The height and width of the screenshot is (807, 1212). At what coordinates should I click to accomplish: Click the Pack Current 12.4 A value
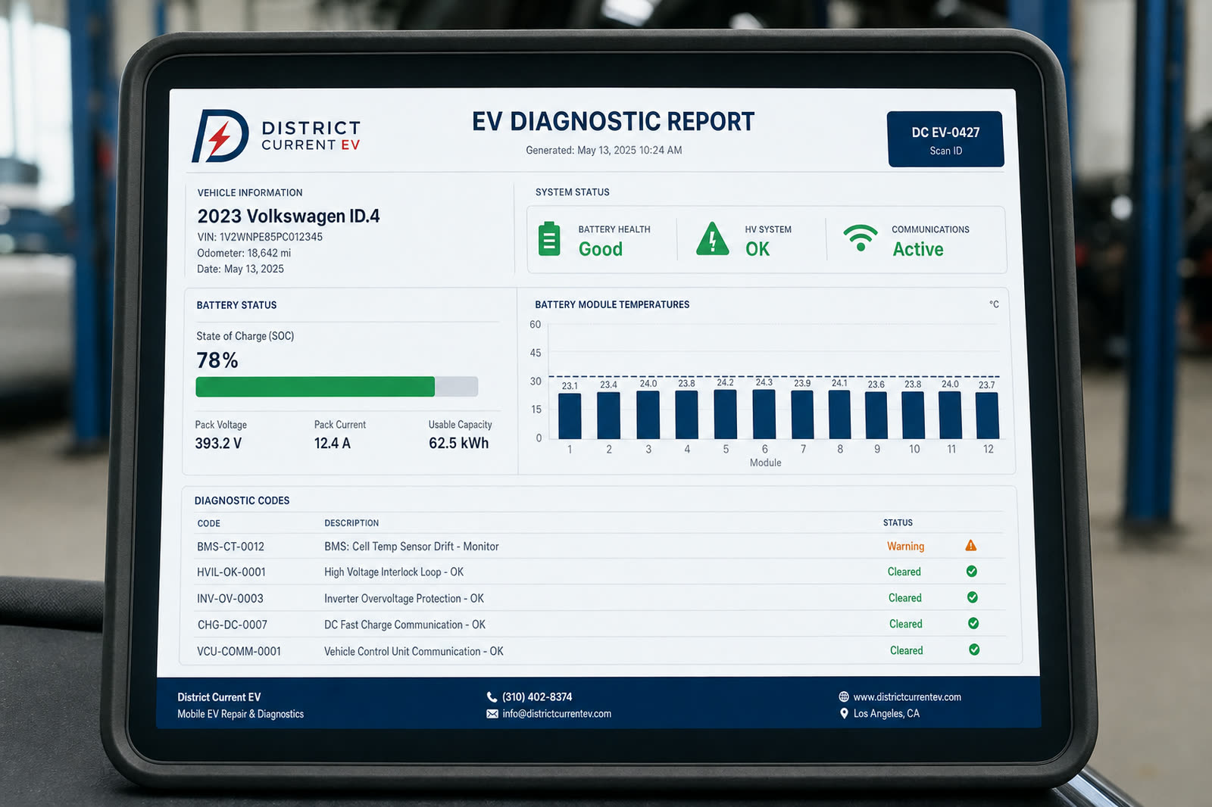[x=333, y=444]
